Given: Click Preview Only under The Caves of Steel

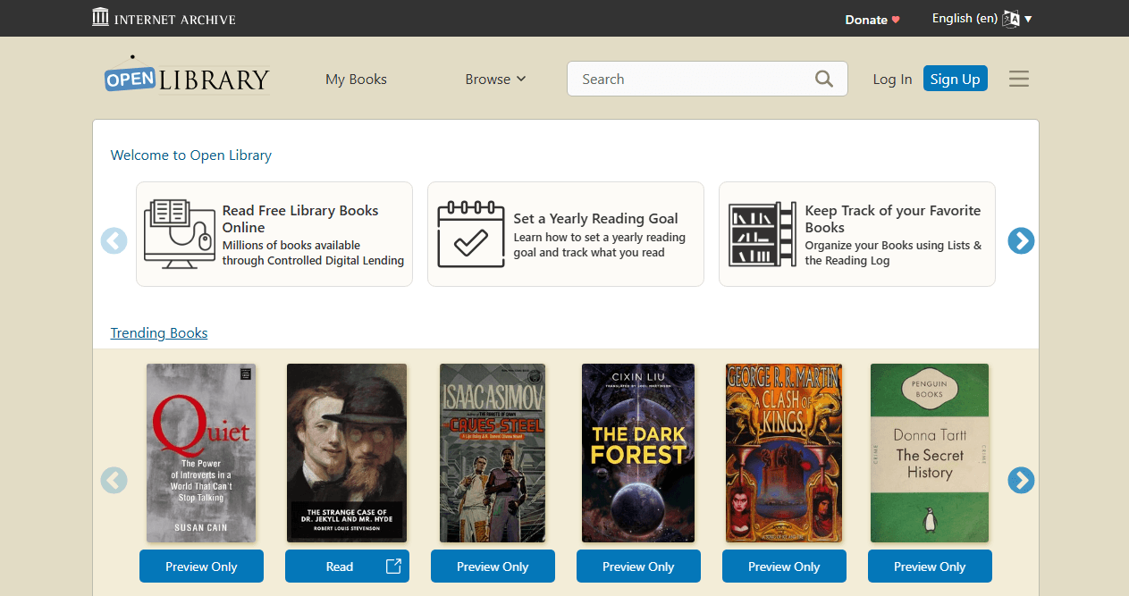Looking at the screenshot, I should point(493,567).
